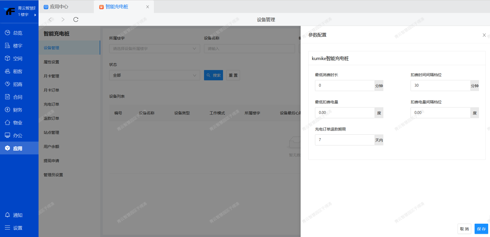
Task: Open the 月卡管理 menu item
Action: [51, 76]
